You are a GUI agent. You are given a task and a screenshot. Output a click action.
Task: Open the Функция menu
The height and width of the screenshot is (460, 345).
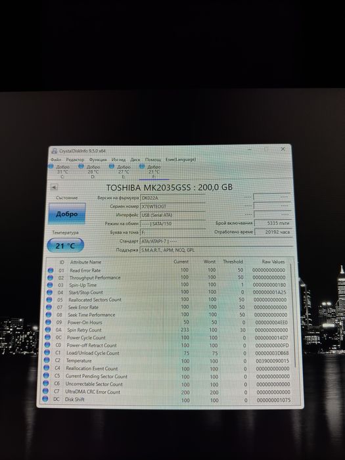pyautogui.click(x=98, y=160)
